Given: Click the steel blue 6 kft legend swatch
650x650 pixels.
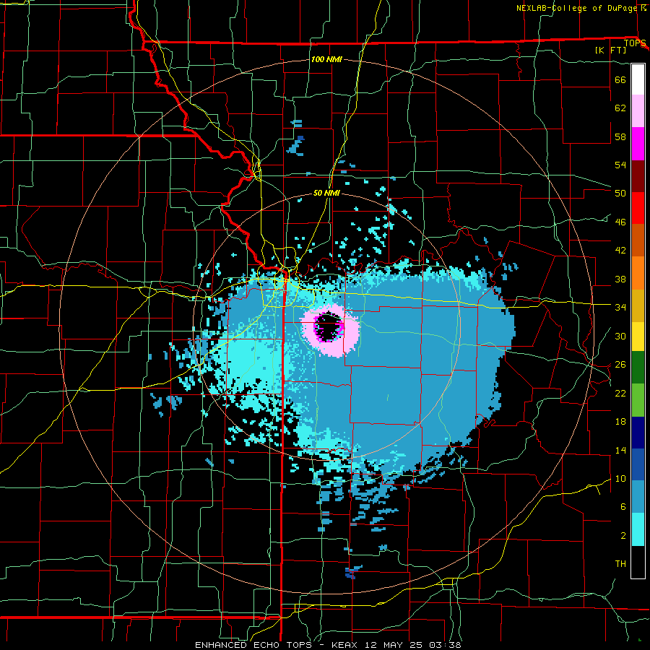Looking at the screenshot, I should coord(638,497).
